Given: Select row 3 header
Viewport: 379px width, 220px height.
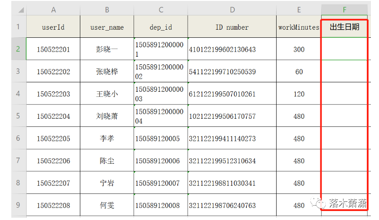Looking at the screenshot, I should (x=18, y=72).
